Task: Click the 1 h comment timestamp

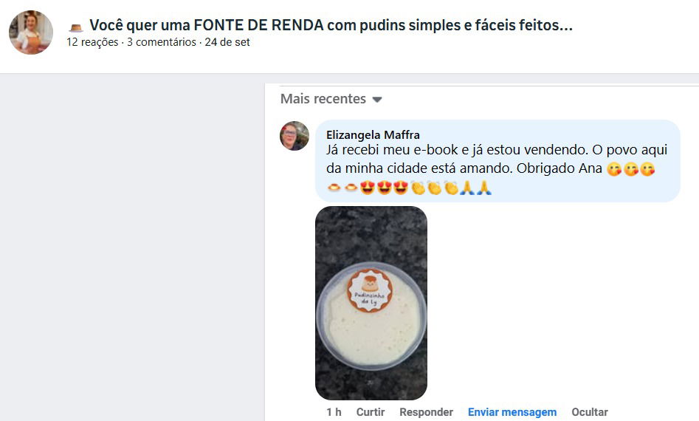Action: point(334,412)
